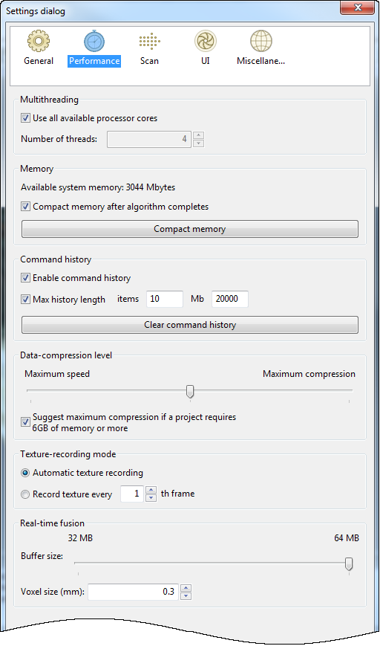The image size is (380, 646).
Task: Toggle Compact memory after algorithm completes
Action: [x=25, y=207]
